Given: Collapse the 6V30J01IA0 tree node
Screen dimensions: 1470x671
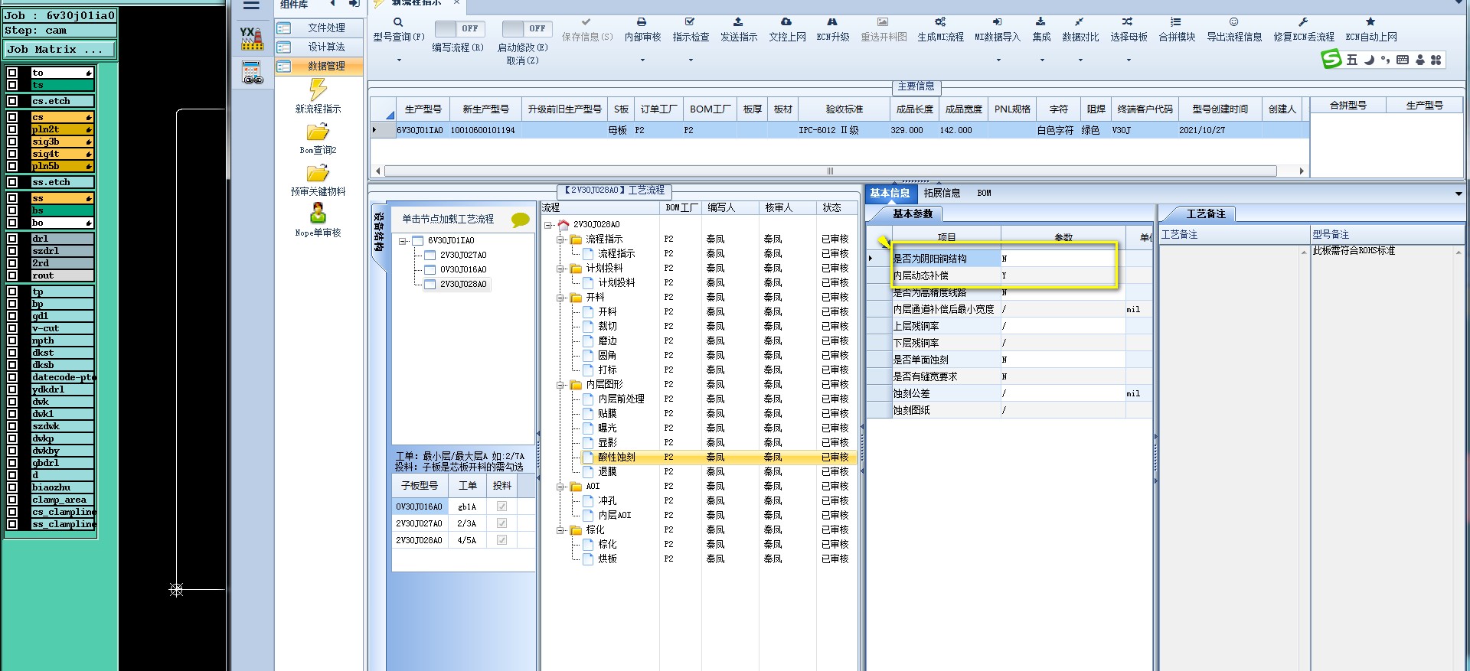Looking at the screenshot, I should [x=403, y=241].
